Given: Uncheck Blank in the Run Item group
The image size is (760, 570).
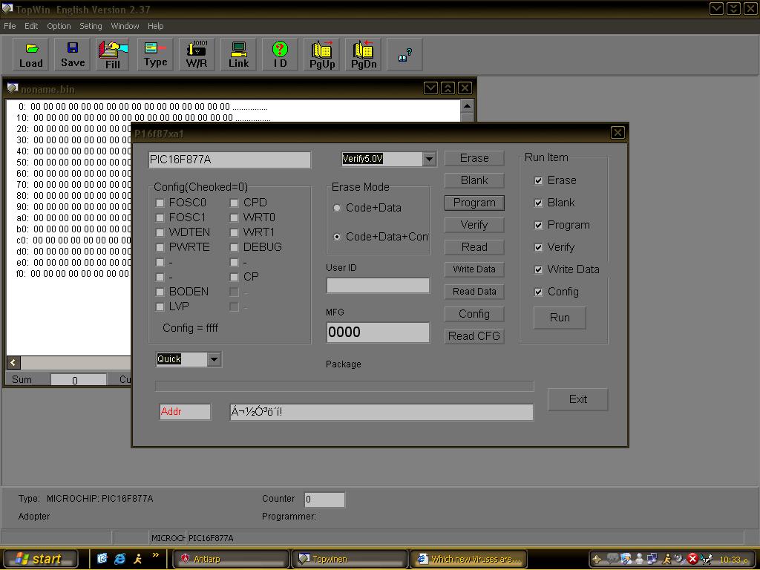Looking at the screenshot, I should coord(538,203).
